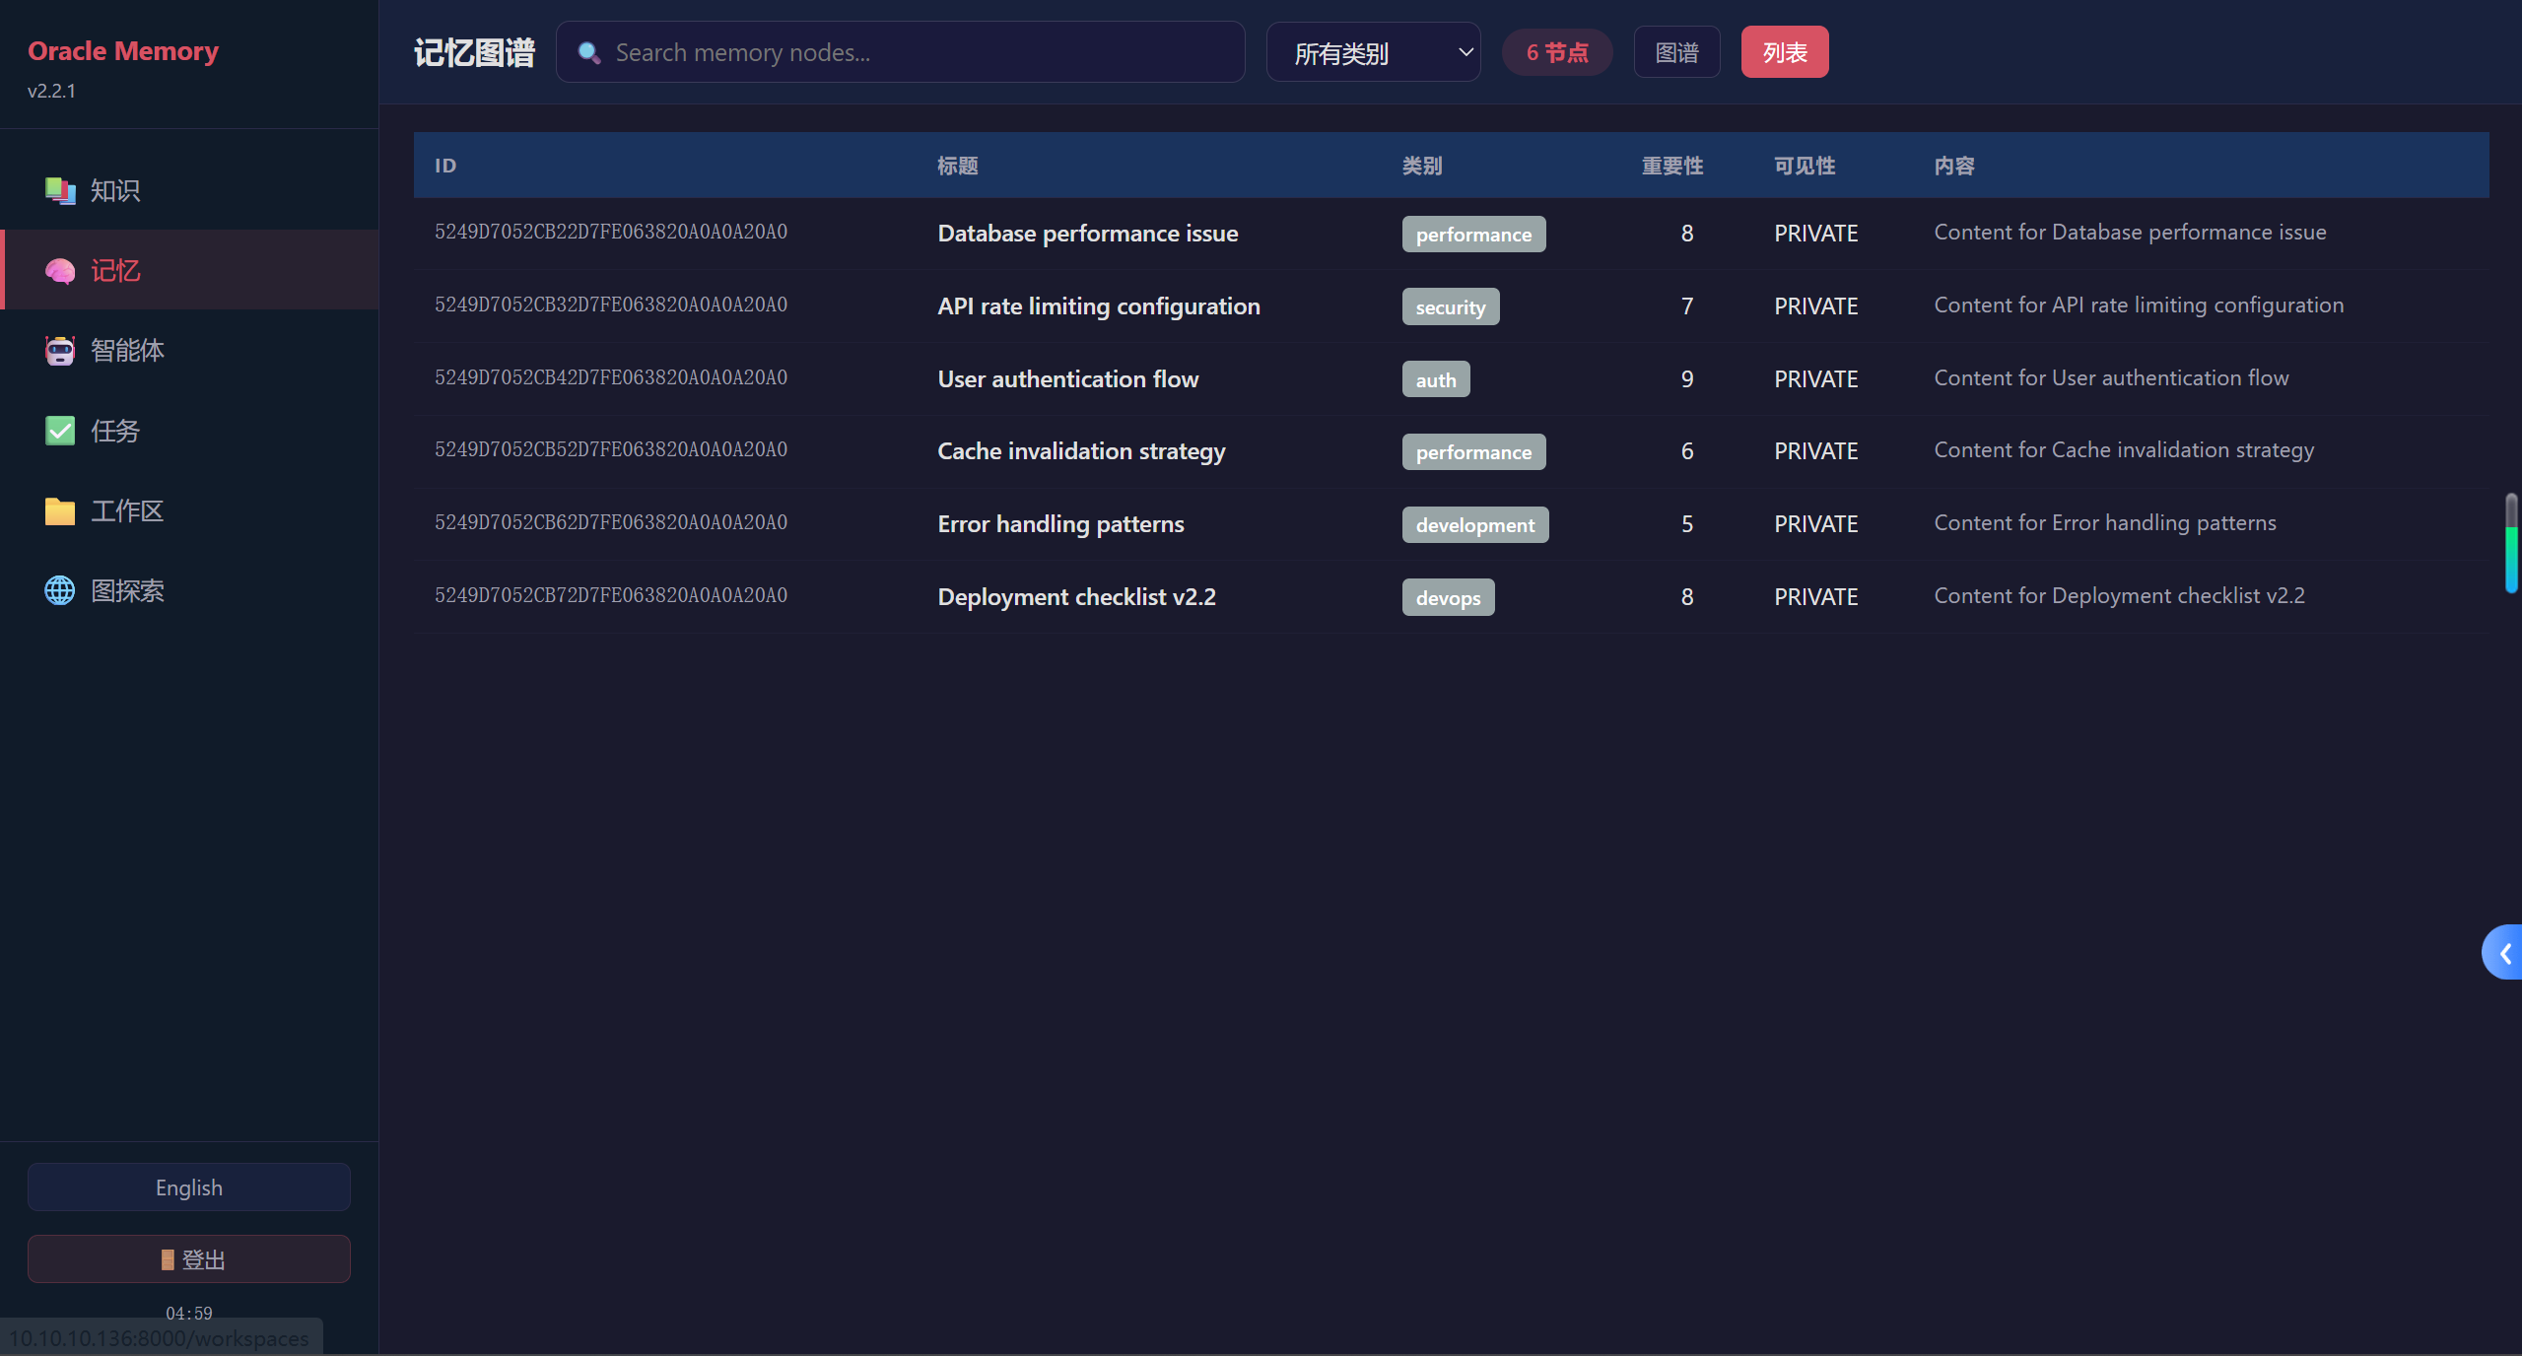
Task: Click the 6 节点 node count badge
Action: coord(1557,52)
